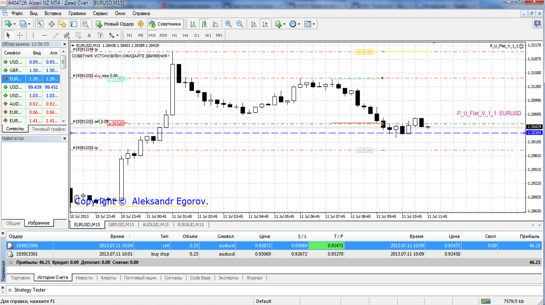The height and width of the screenshot is (305, 545).
Task: Click the Новый Ордер button
Action: pyautogui.click(x=115, y=24)
